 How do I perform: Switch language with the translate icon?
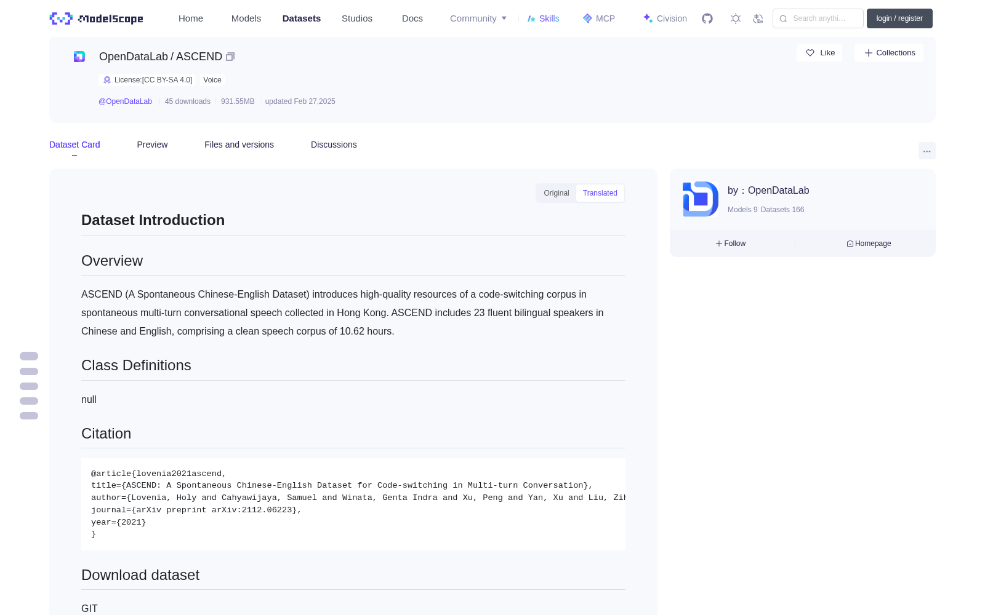click(x=758, y=18)
